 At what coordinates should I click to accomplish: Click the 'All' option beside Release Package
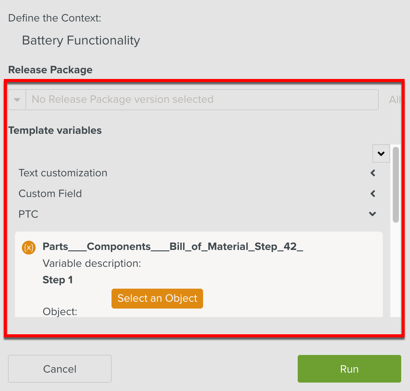(x=394, y=100)
